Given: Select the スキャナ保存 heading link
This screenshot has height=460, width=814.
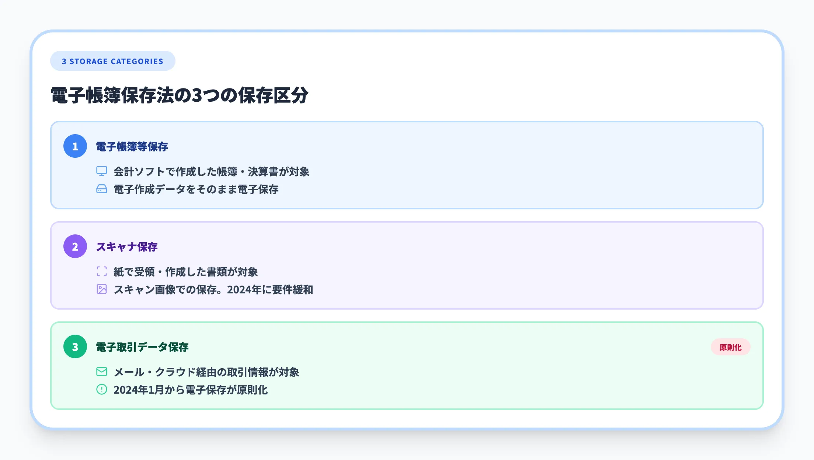Looking at the screenshot, I should tap(126, 247).
